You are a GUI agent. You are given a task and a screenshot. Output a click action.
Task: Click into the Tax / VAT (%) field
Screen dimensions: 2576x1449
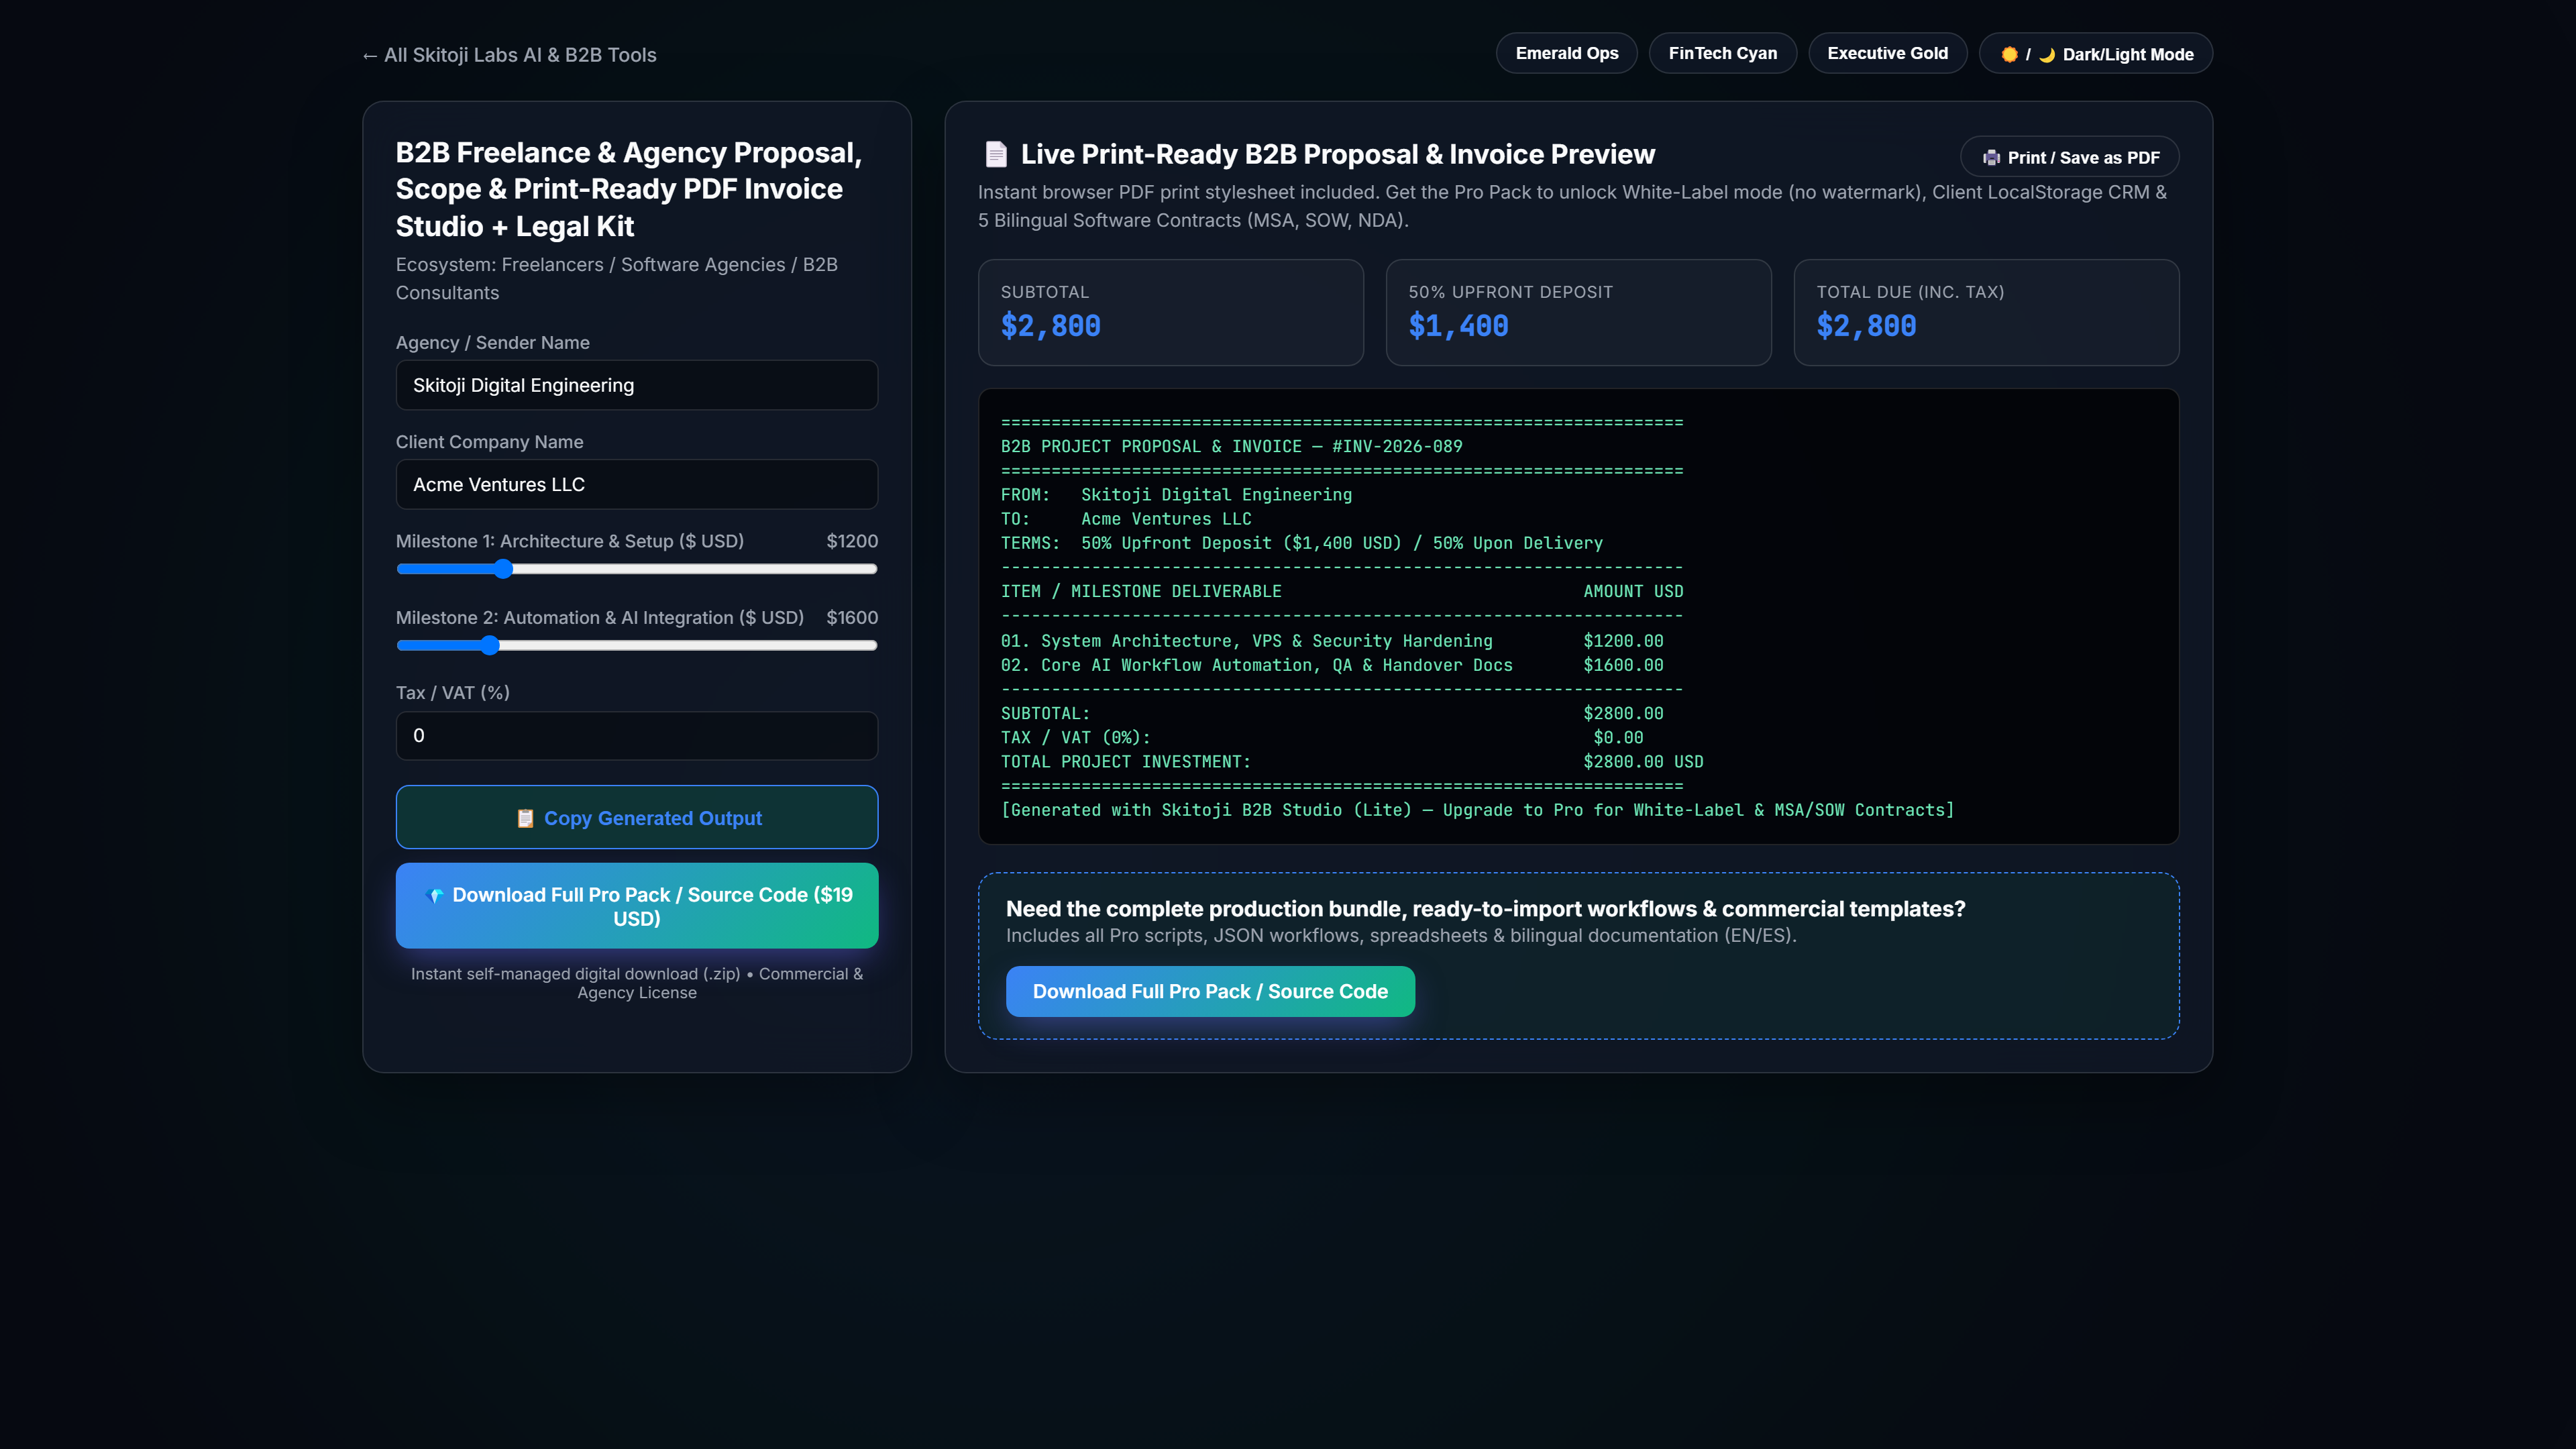[x=637, y=735]
